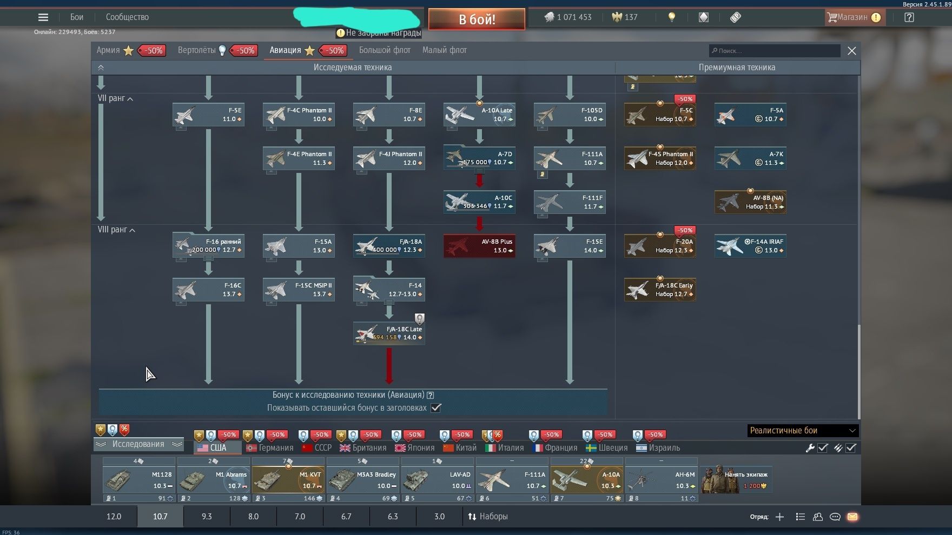The width and height of the screenshot is (952, 535).
Task: Select the Швеция nation tab
Action: tap(607, 448)
